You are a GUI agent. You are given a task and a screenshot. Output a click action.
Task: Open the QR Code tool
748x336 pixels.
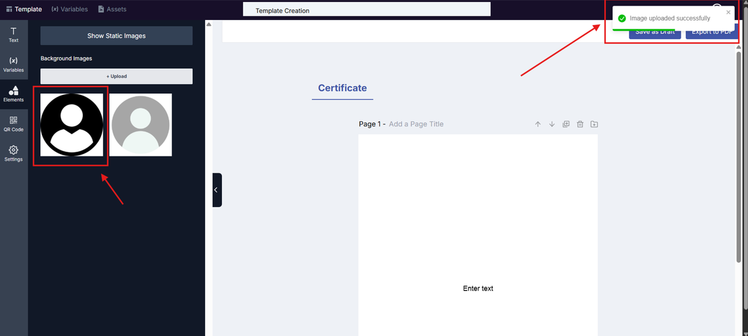[x=14, y=124]
